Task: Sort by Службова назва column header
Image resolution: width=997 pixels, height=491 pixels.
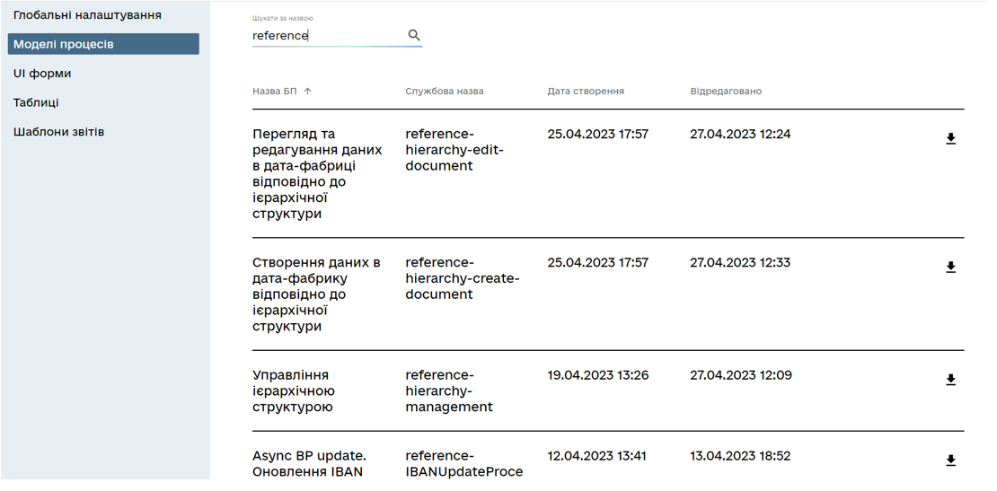Action: pyautogui.click(x=445, y=92)
